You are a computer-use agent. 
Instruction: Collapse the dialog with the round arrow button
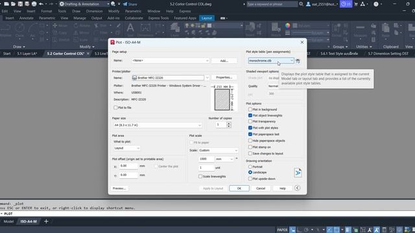(x=297, y=188)
